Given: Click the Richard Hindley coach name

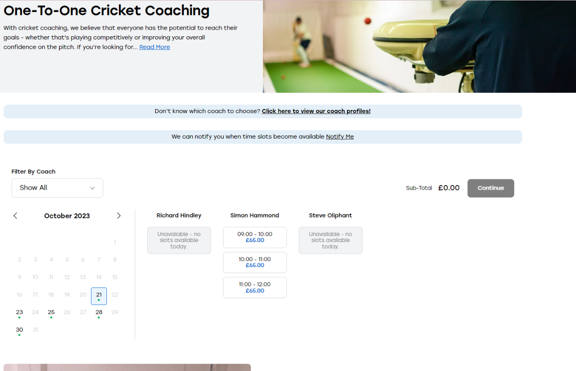Looking at the screenshot, I should pos(179,216).
